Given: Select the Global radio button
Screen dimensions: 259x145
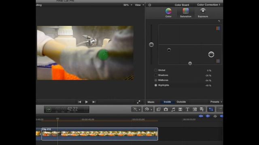Looking at the screenshot, I should click(155, 70).
